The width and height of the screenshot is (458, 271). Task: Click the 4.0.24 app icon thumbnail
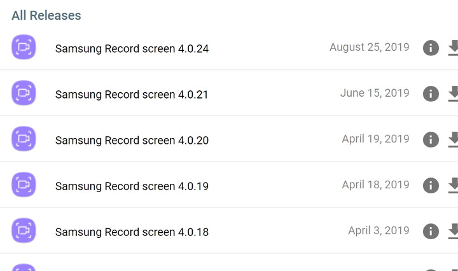coord(24,47)
